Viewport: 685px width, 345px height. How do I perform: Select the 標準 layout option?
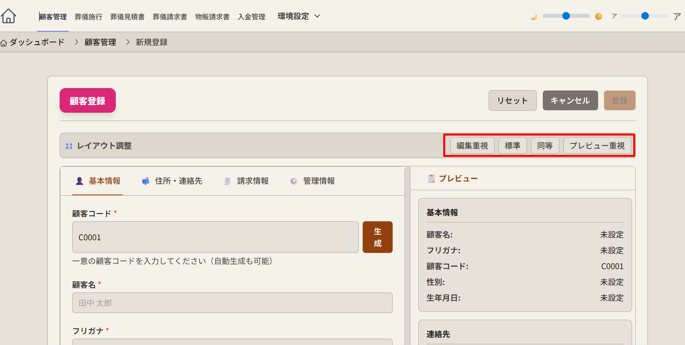click(512, 146)
